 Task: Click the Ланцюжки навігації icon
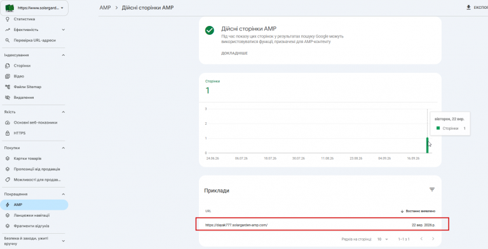[x=8, y=215]
